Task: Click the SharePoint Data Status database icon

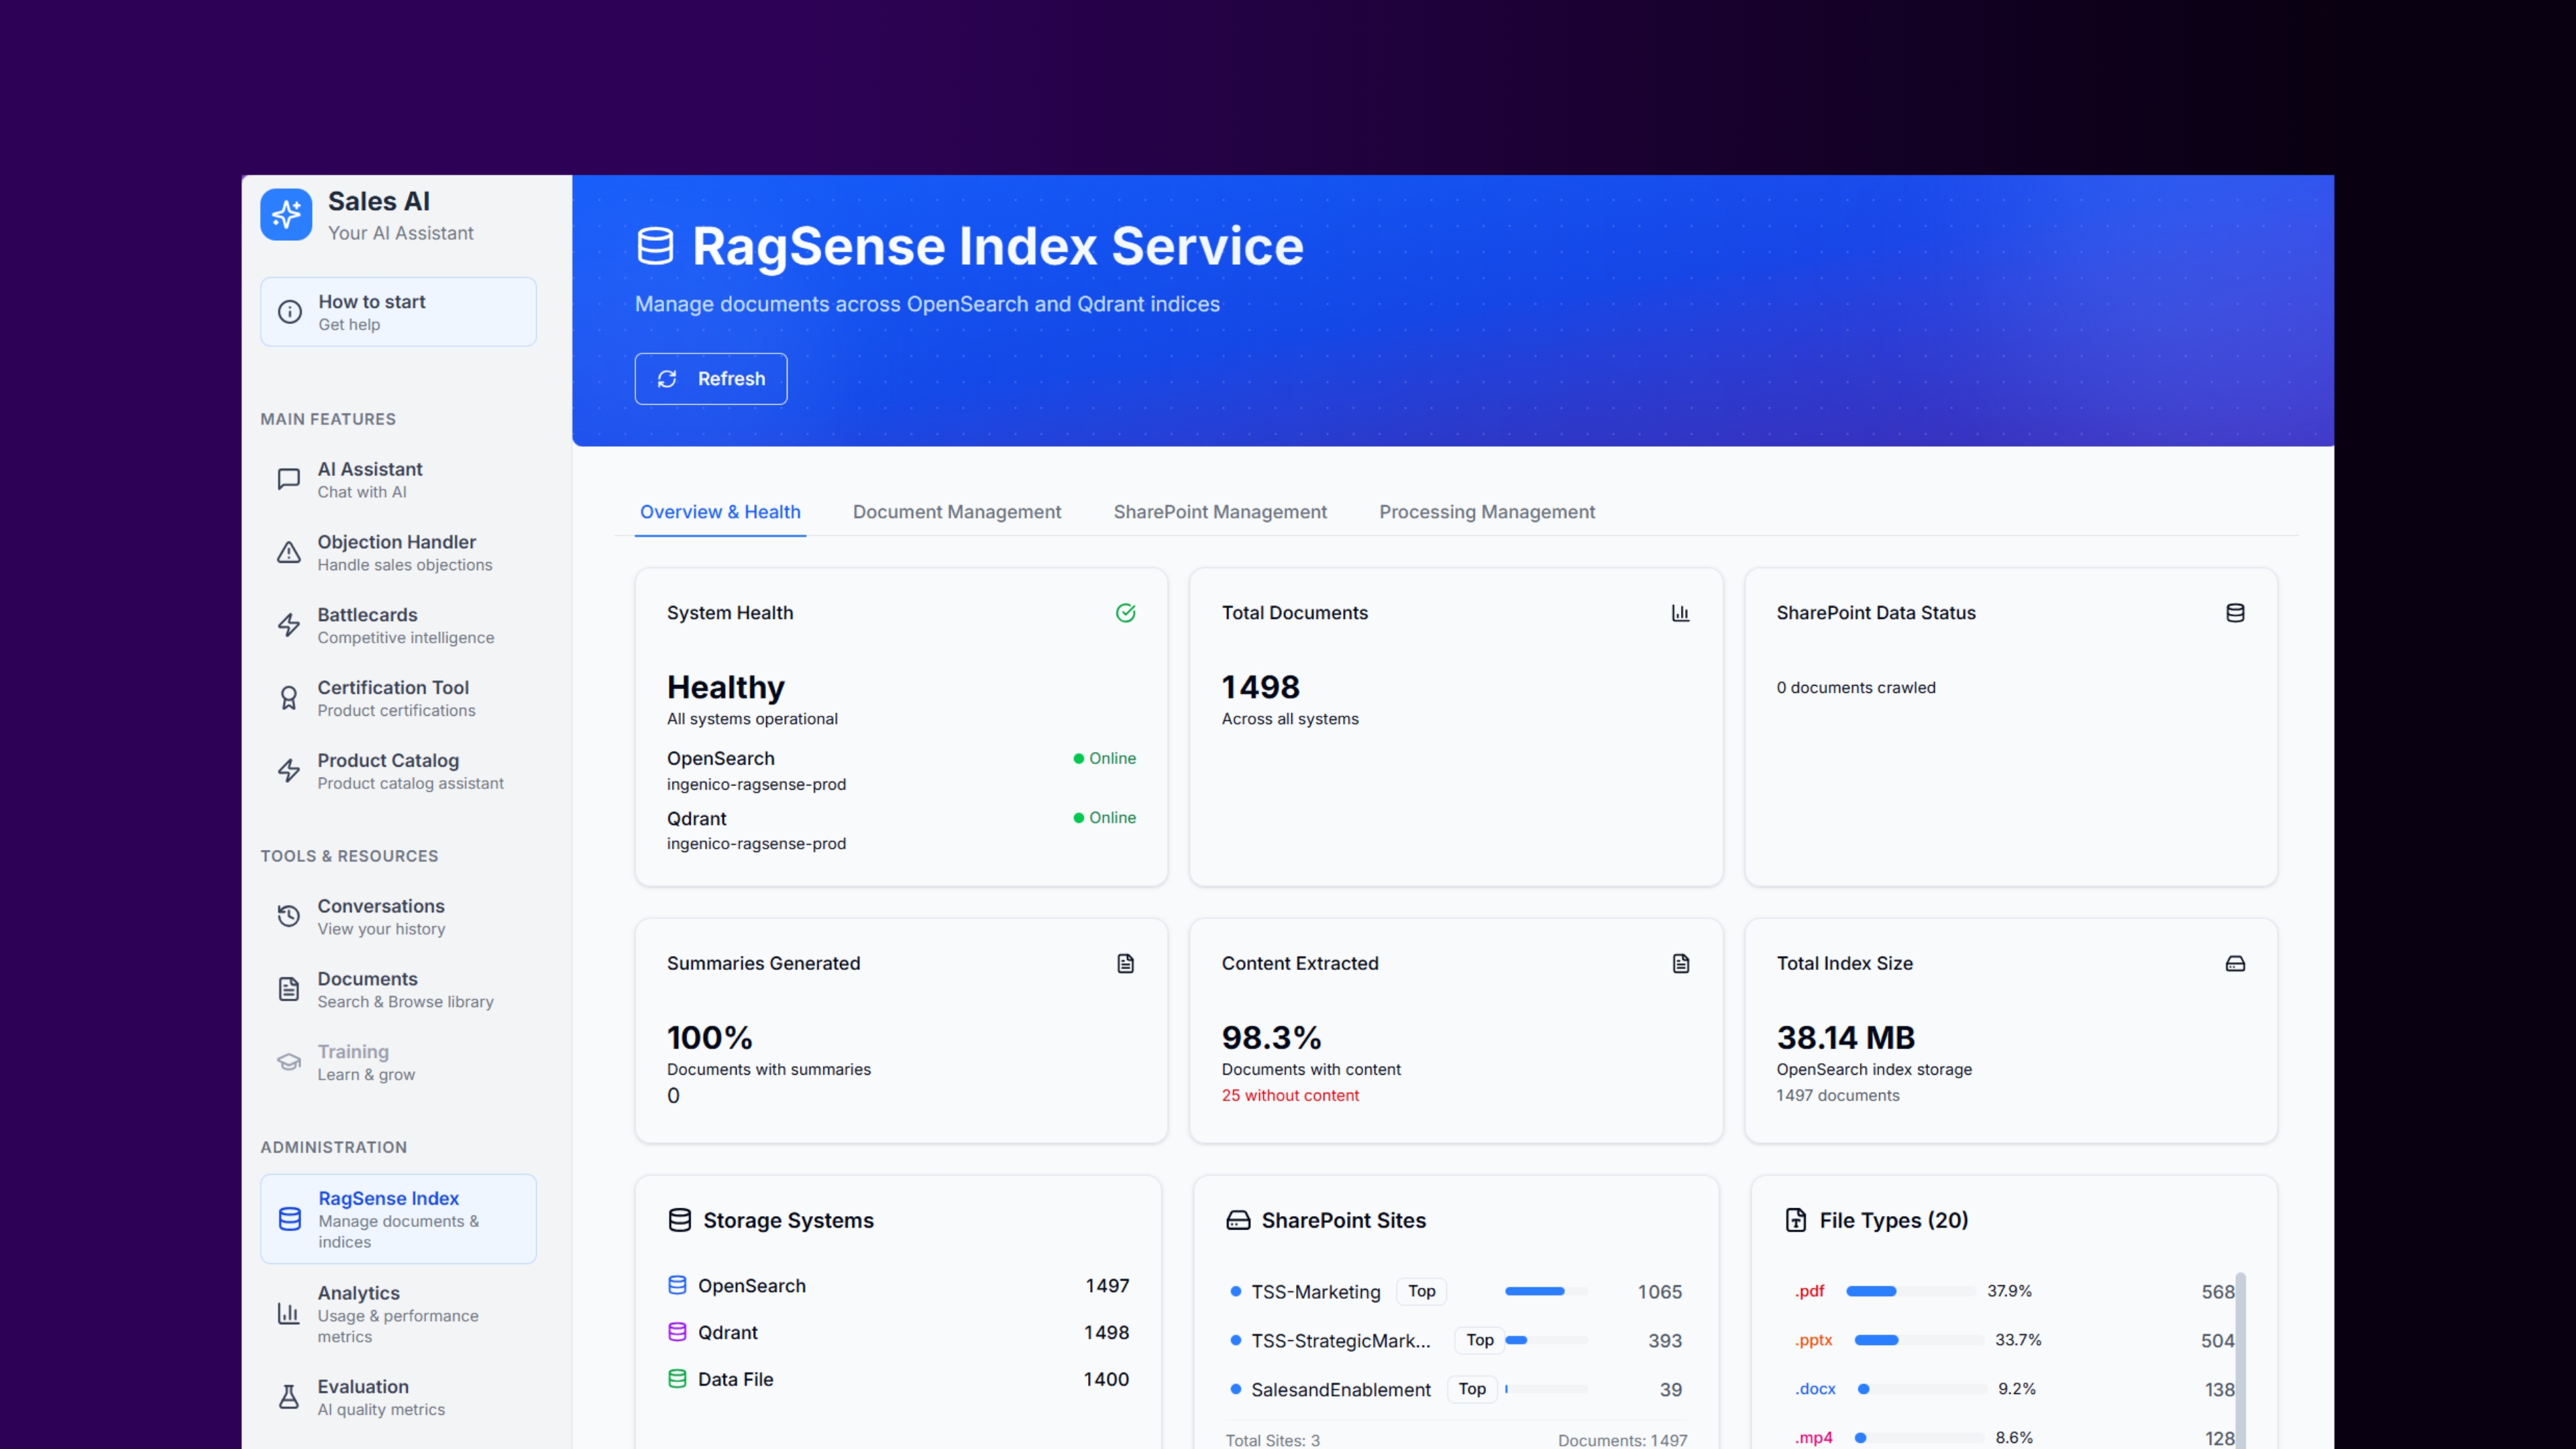Action: pos(2235,613)
